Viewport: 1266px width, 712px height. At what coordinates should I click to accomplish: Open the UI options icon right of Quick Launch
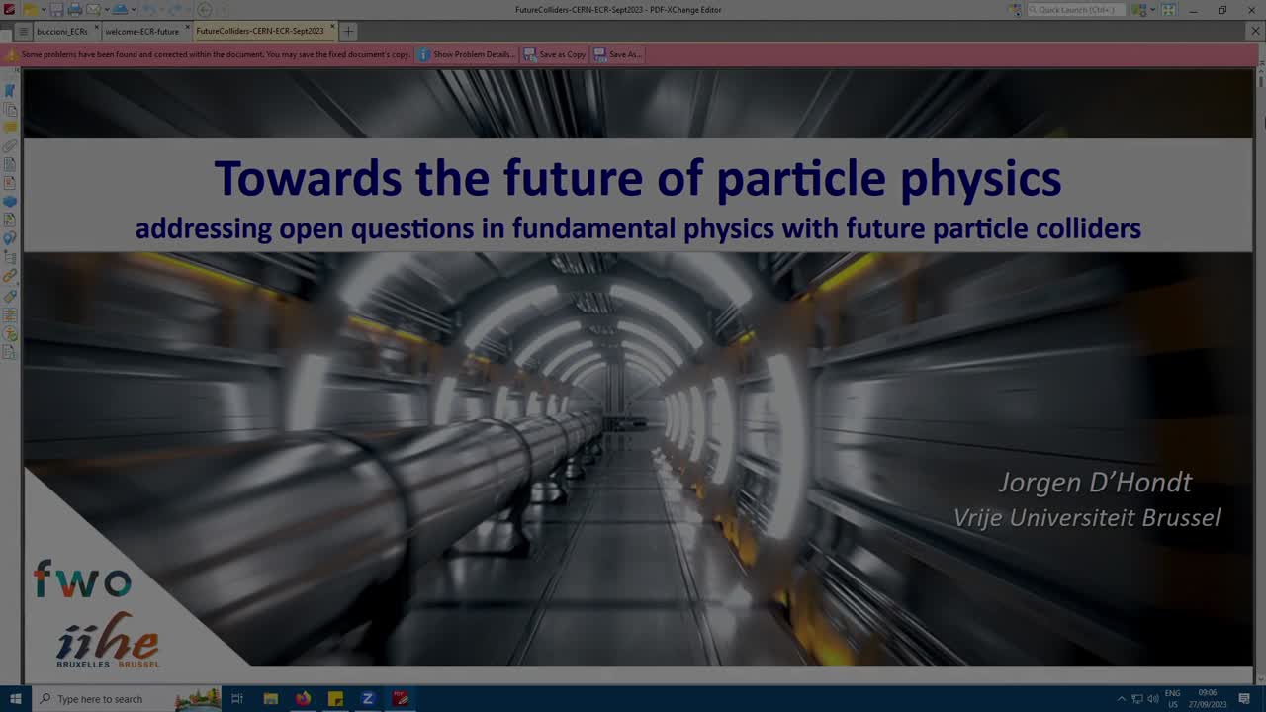[1140, 10]
